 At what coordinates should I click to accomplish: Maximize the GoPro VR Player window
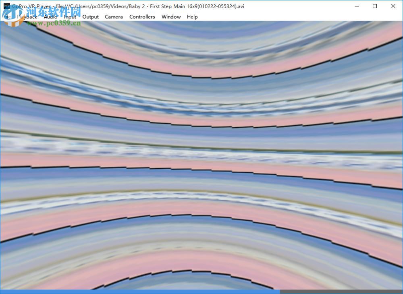pyautogui.click(x=375, y=6)
